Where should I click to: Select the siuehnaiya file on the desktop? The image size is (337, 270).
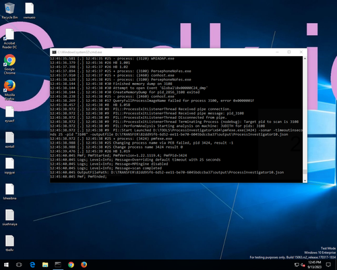pos(9,217)
